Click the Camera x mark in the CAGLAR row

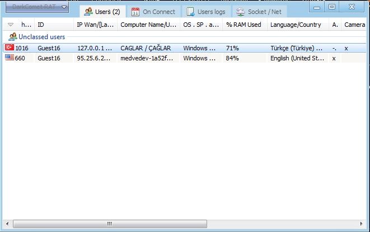[346, 48]
